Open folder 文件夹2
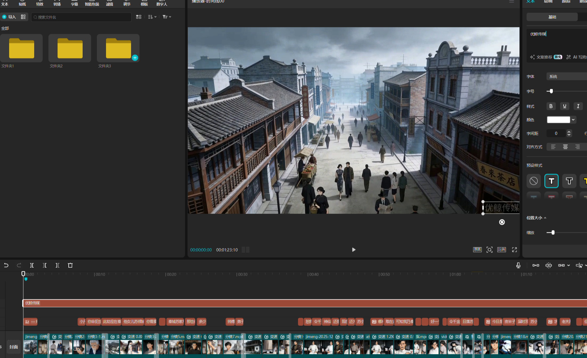This screenshot has height=358, width=587. [70, 48]
